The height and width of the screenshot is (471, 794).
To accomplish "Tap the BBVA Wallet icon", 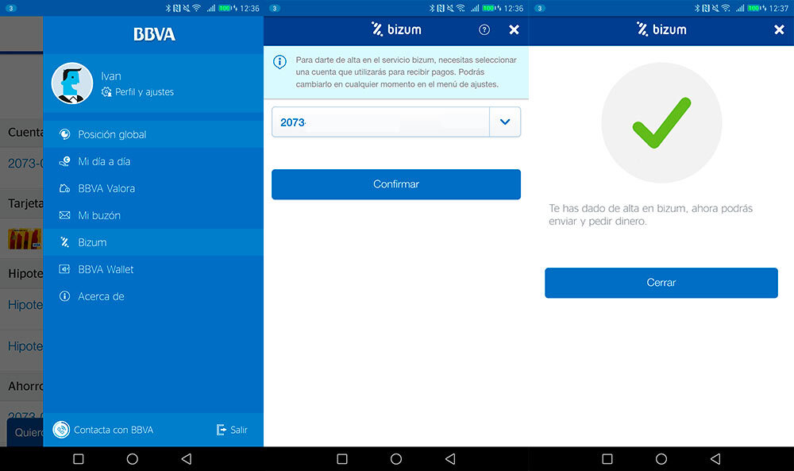I will [x=65, y=269].
